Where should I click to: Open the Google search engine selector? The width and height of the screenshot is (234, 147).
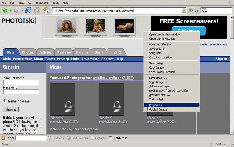(204, 10)
